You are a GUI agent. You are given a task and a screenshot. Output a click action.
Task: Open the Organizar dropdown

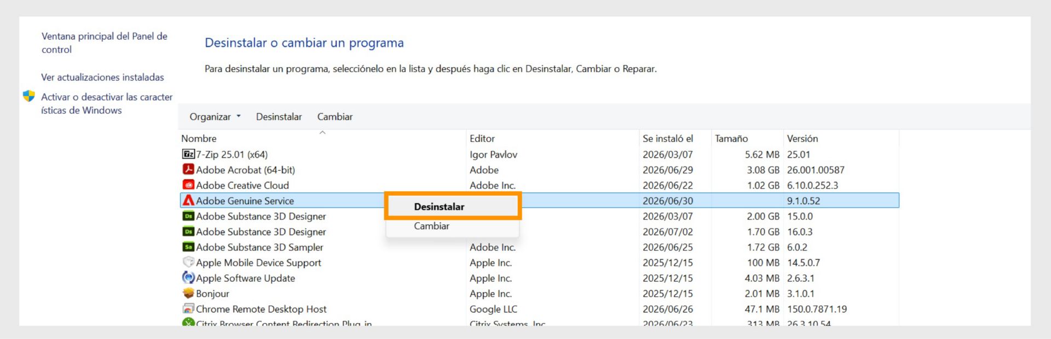tap(215, 117)
